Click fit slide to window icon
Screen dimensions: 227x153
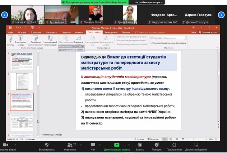pos(216,139)
